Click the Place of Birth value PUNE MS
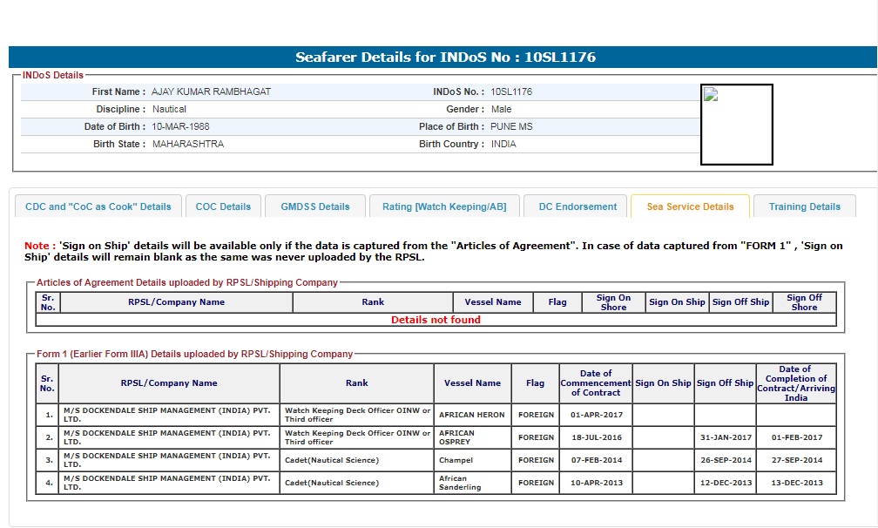 coord(511,126)
